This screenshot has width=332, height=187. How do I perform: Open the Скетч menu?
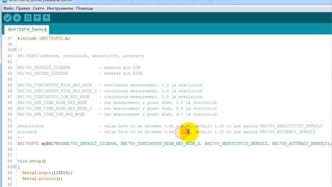point(38,8)
